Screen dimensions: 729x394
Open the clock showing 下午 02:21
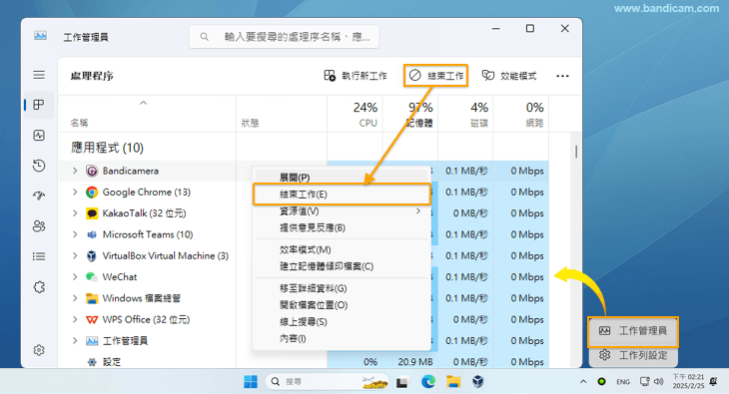tap(688, 381)
